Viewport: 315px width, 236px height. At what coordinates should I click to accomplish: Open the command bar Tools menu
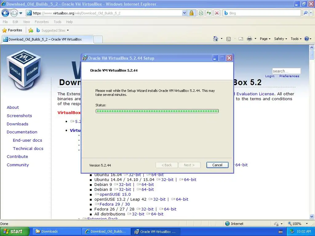pos(296,39)
